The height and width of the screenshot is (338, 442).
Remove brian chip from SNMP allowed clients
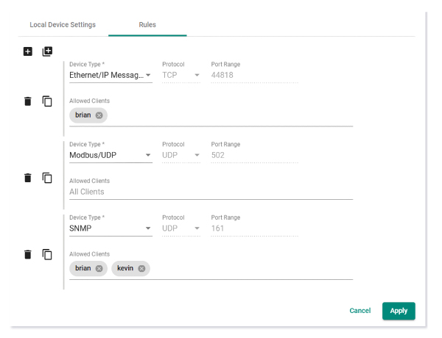pos(99,268)
